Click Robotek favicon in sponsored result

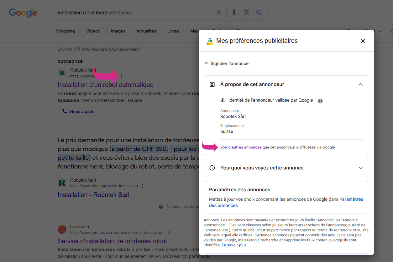(x=62, y=73)
